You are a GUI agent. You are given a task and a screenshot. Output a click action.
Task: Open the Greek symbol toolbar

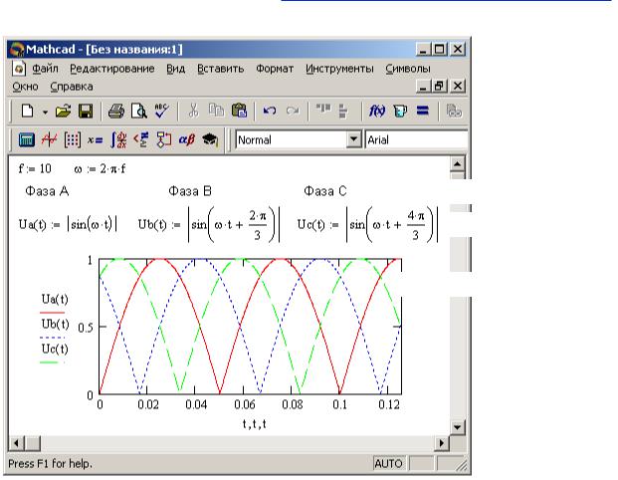click(186, 139)
